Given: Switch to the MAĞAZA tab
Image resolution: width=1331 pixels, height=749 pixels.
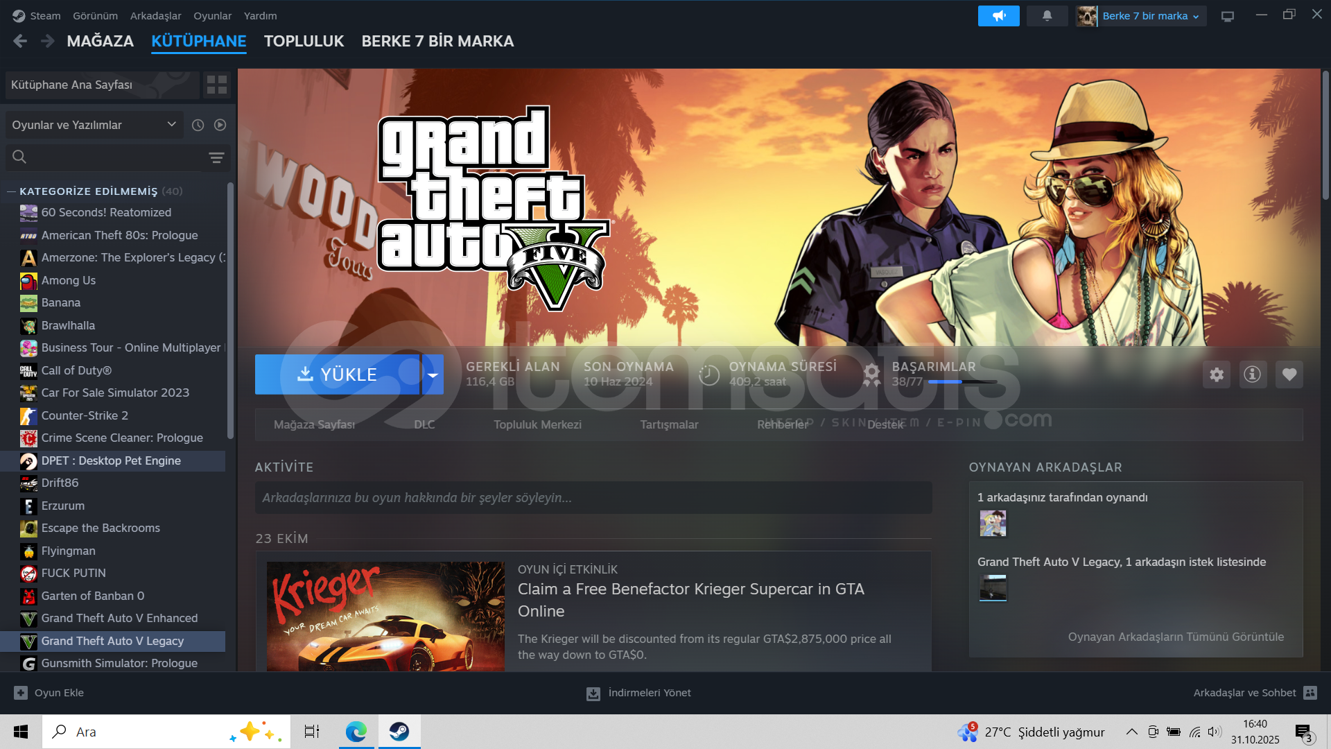Looking at the screenshot, I should tap(100, 41).
